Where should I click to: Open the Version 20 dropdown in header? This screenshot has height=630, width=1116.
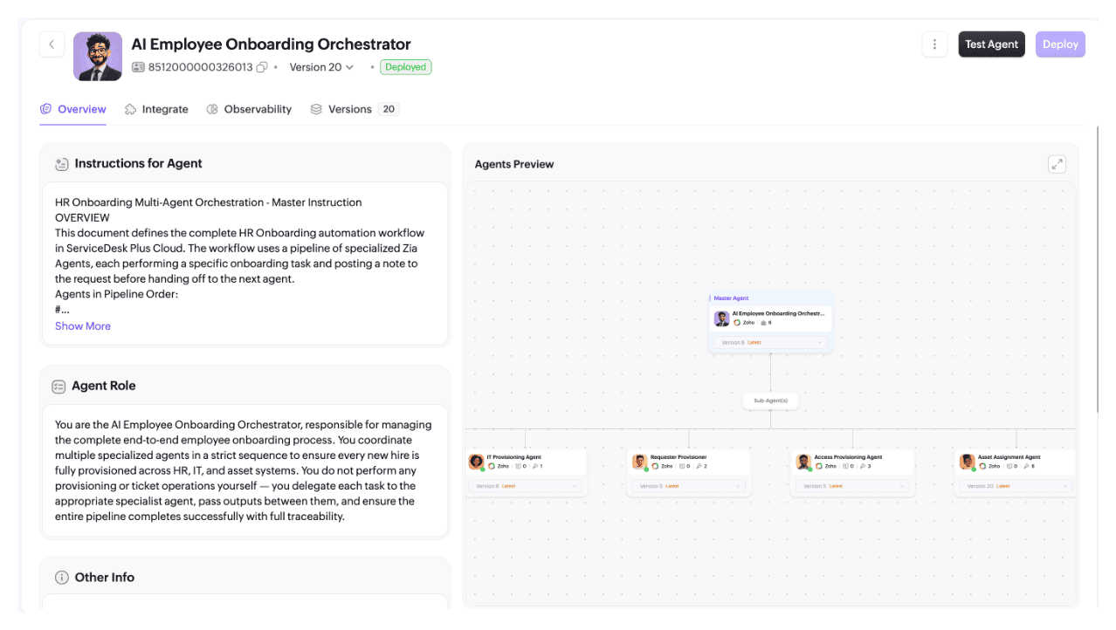tap(321, 67)
